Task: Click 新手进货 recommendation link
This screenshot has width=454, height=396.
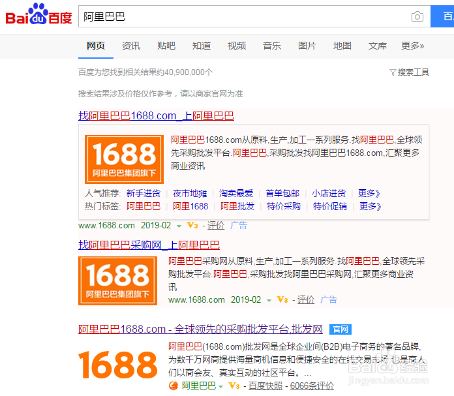Action: 144,193
